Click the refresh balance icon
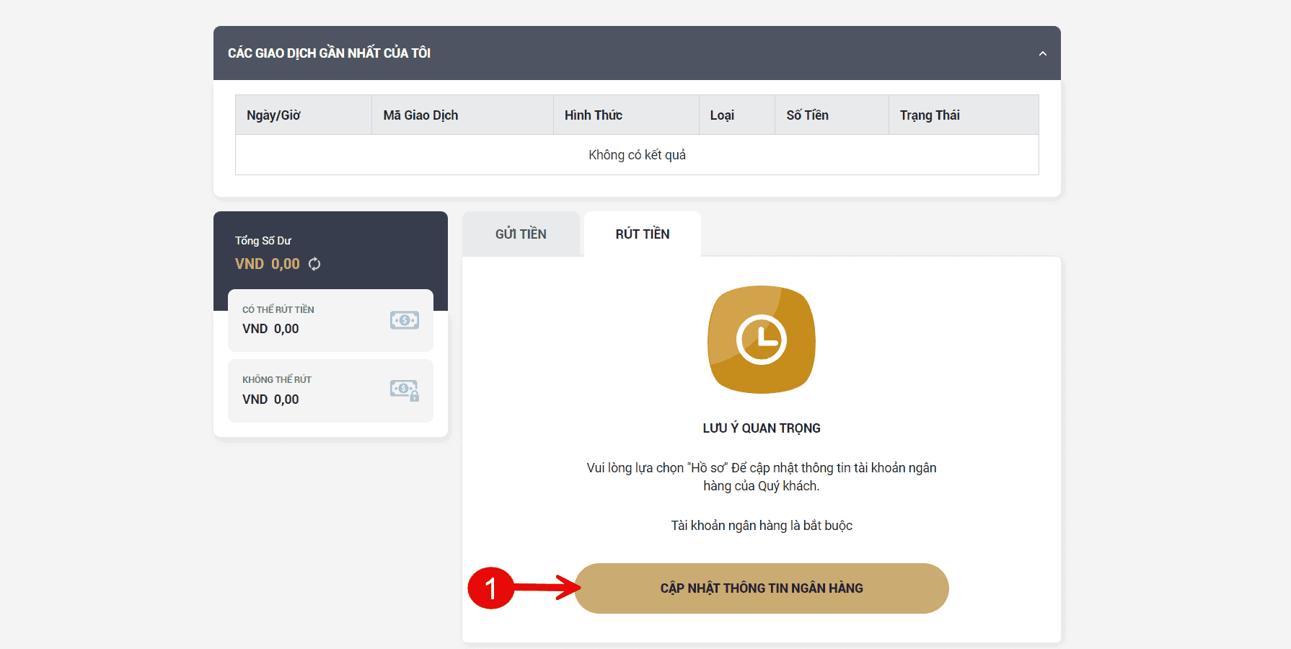 coord(314,264)
